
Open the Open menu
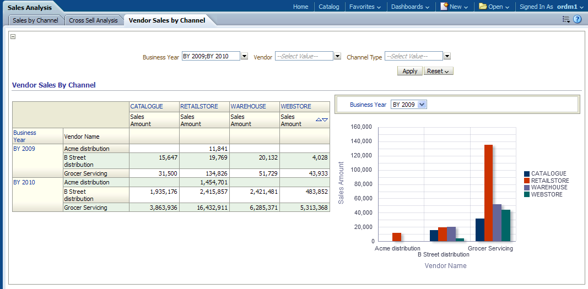click(499, 7)
